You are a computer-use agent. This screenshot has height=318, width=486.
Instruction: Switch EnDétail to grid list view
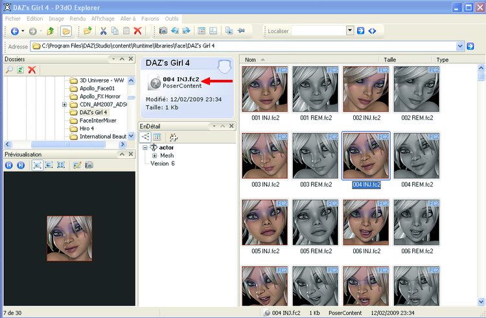(x=157, y=137)
